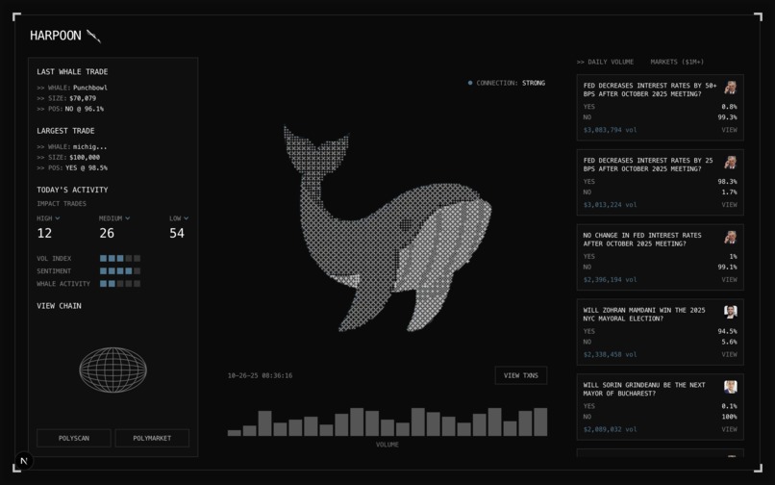Screen dimensions: 775x485
Task: Click the VOLUME chart label
Action: tap(387, 445)
